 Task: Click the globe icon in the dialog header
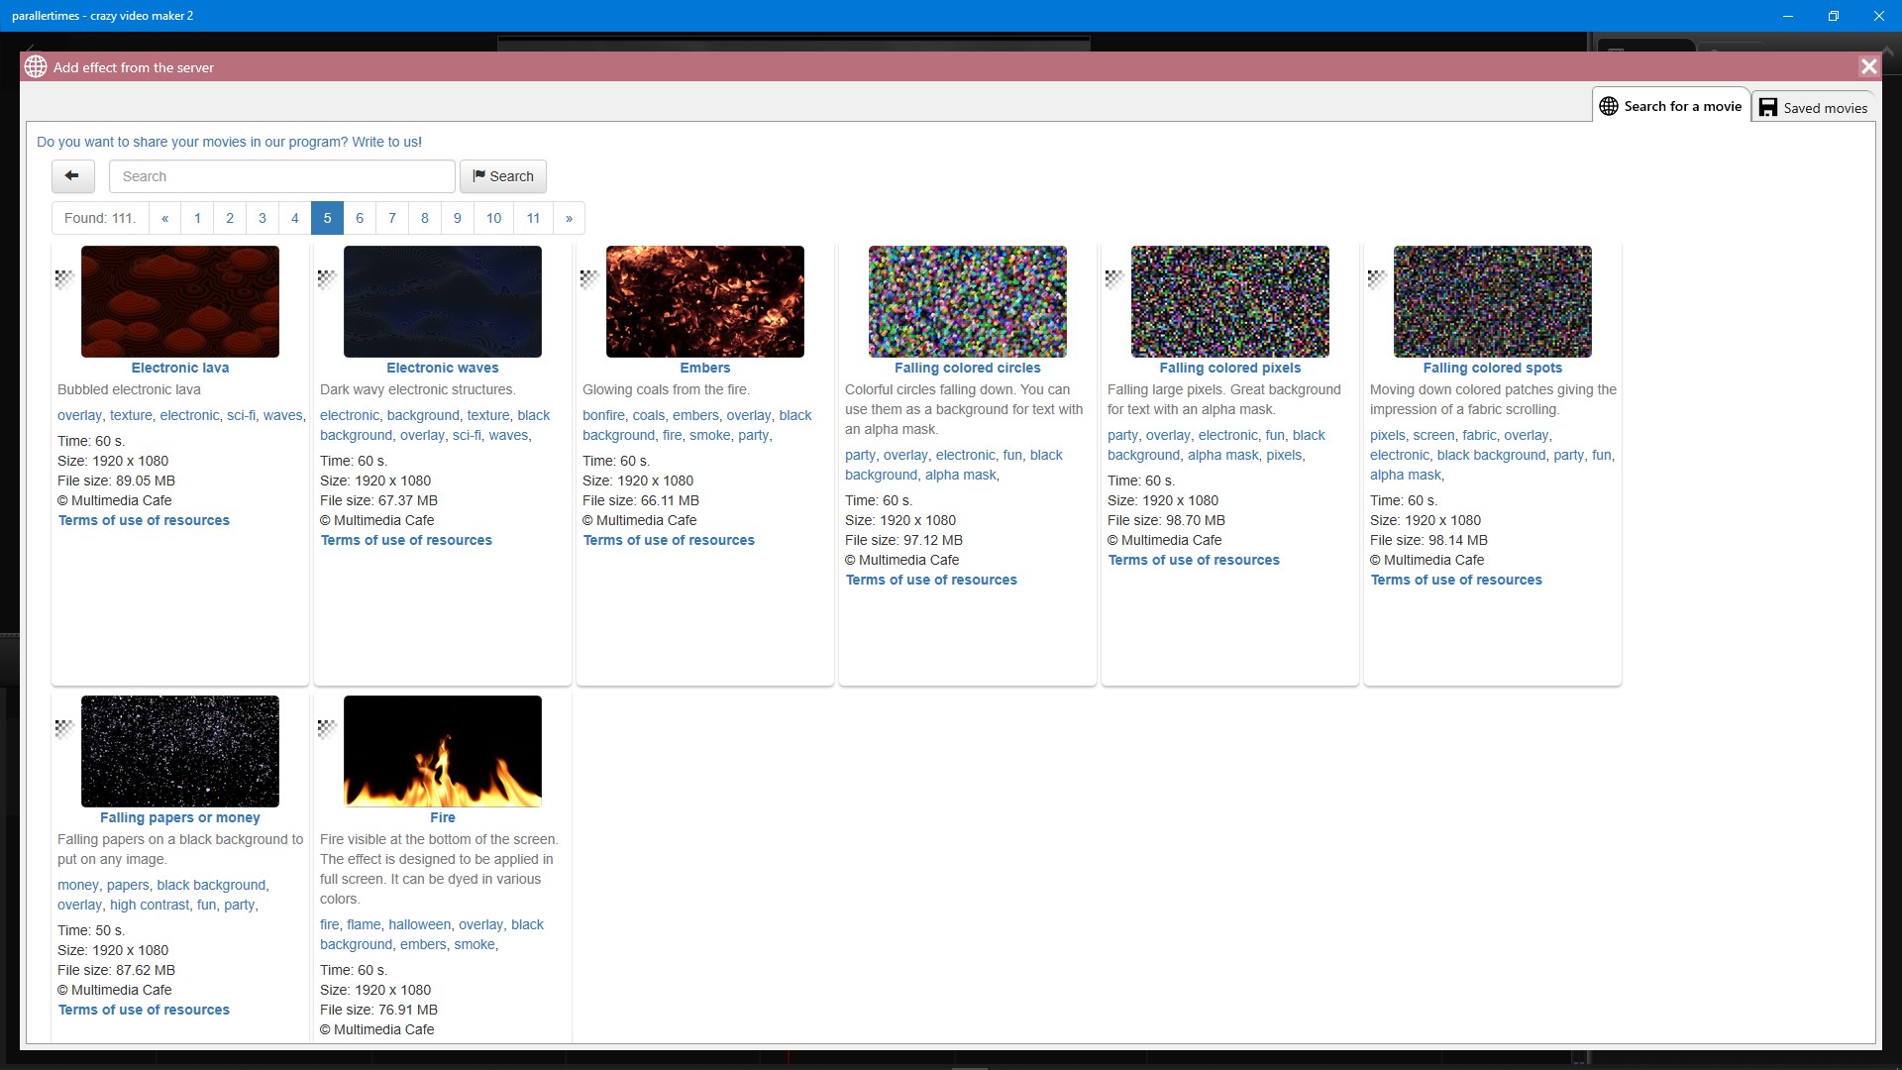(36, 66)
